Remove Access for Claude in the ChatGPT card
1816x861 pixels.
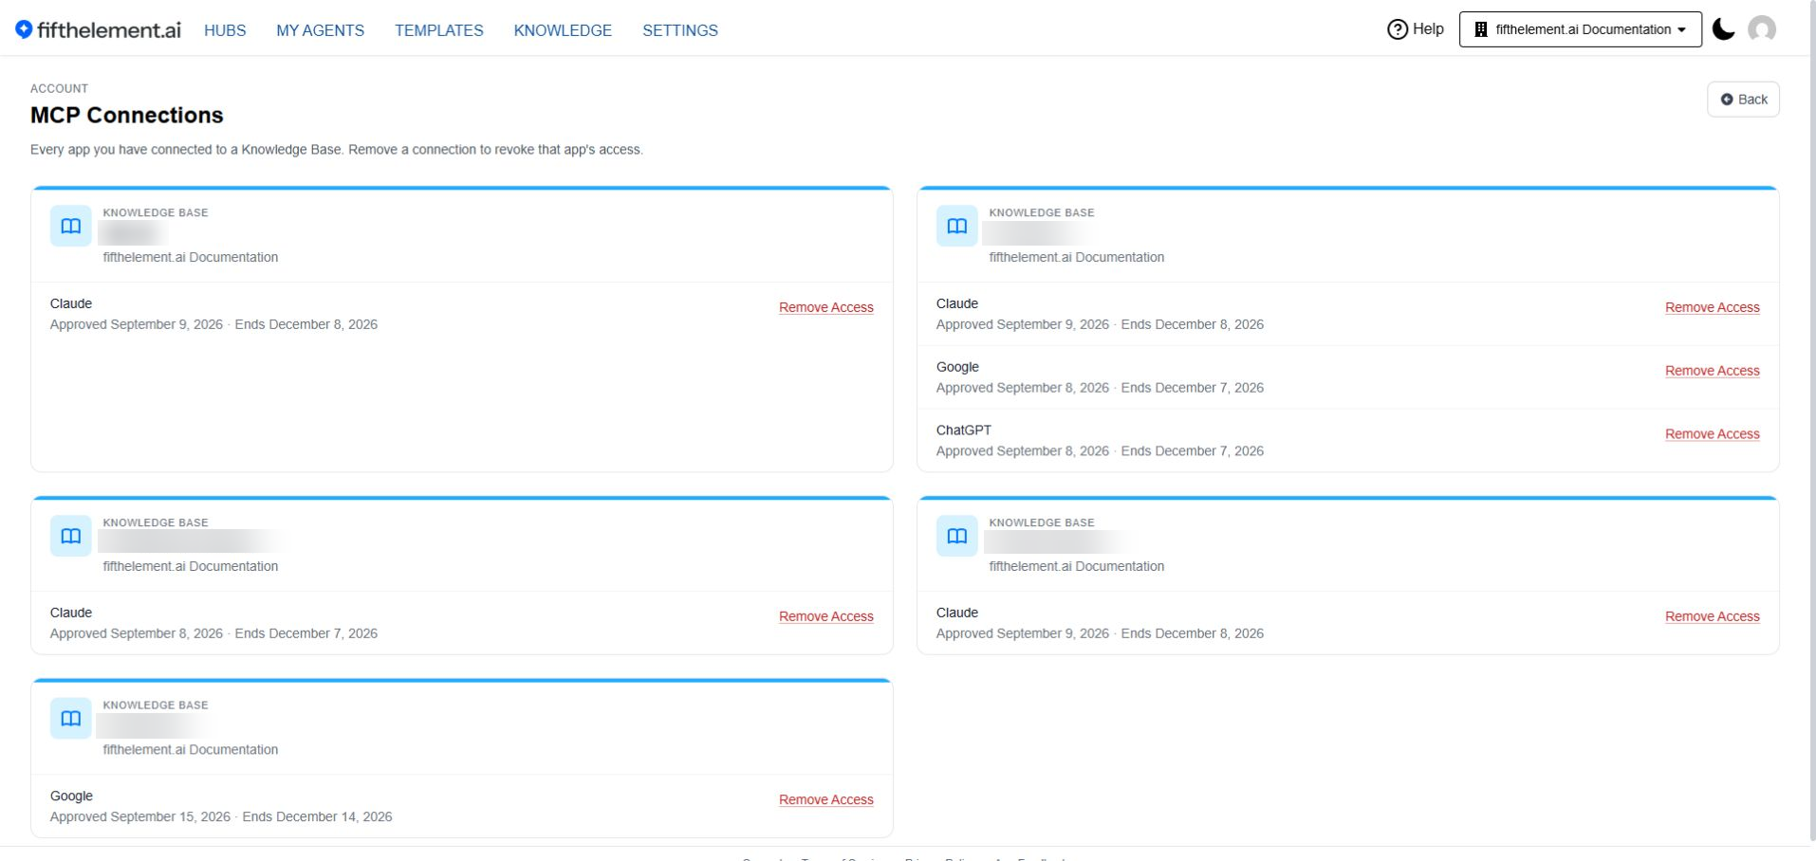tap(1712, 307)
